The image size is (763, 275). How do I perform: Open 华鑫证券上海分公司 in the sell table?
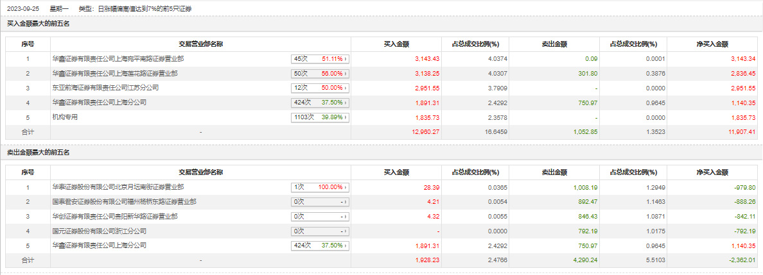click(x=99, y=245)
